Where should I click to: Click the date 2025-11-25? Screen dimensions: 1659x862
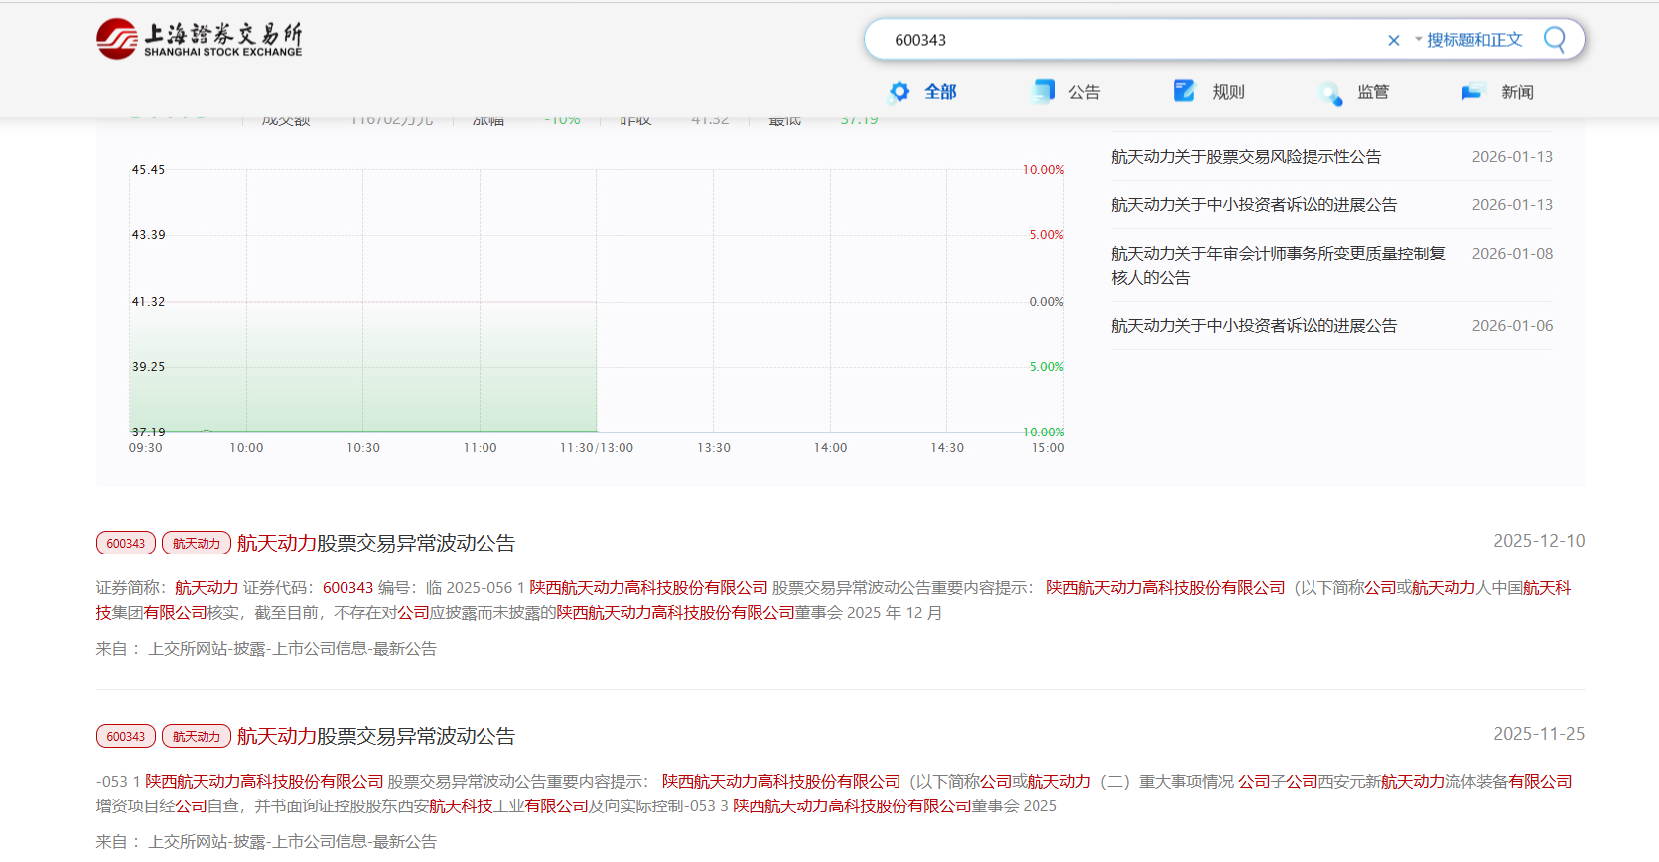click(1539, 734)
